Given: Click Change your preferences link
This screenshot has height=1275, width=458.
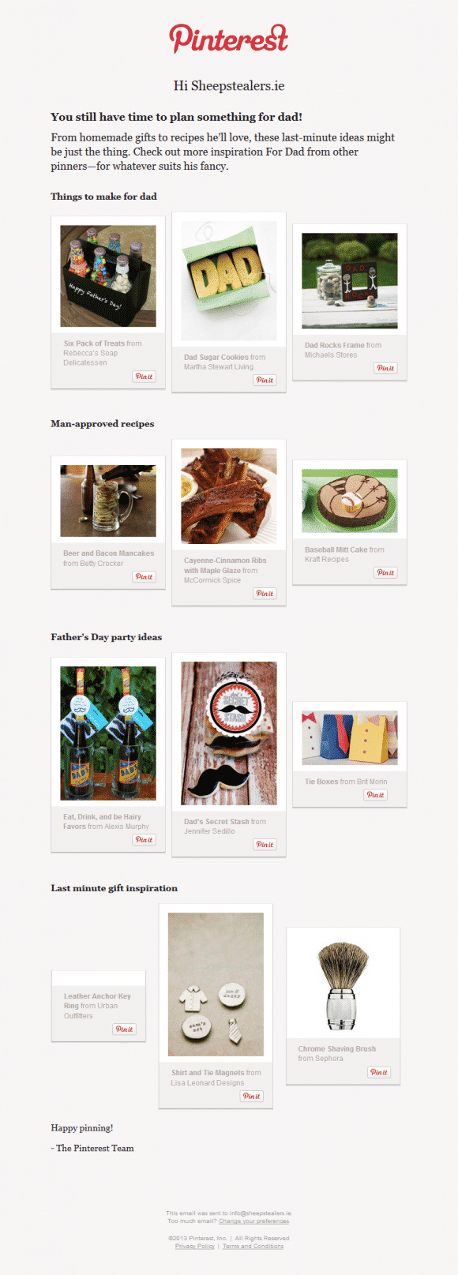Looking at the screenshot, I should (253, 1221).
